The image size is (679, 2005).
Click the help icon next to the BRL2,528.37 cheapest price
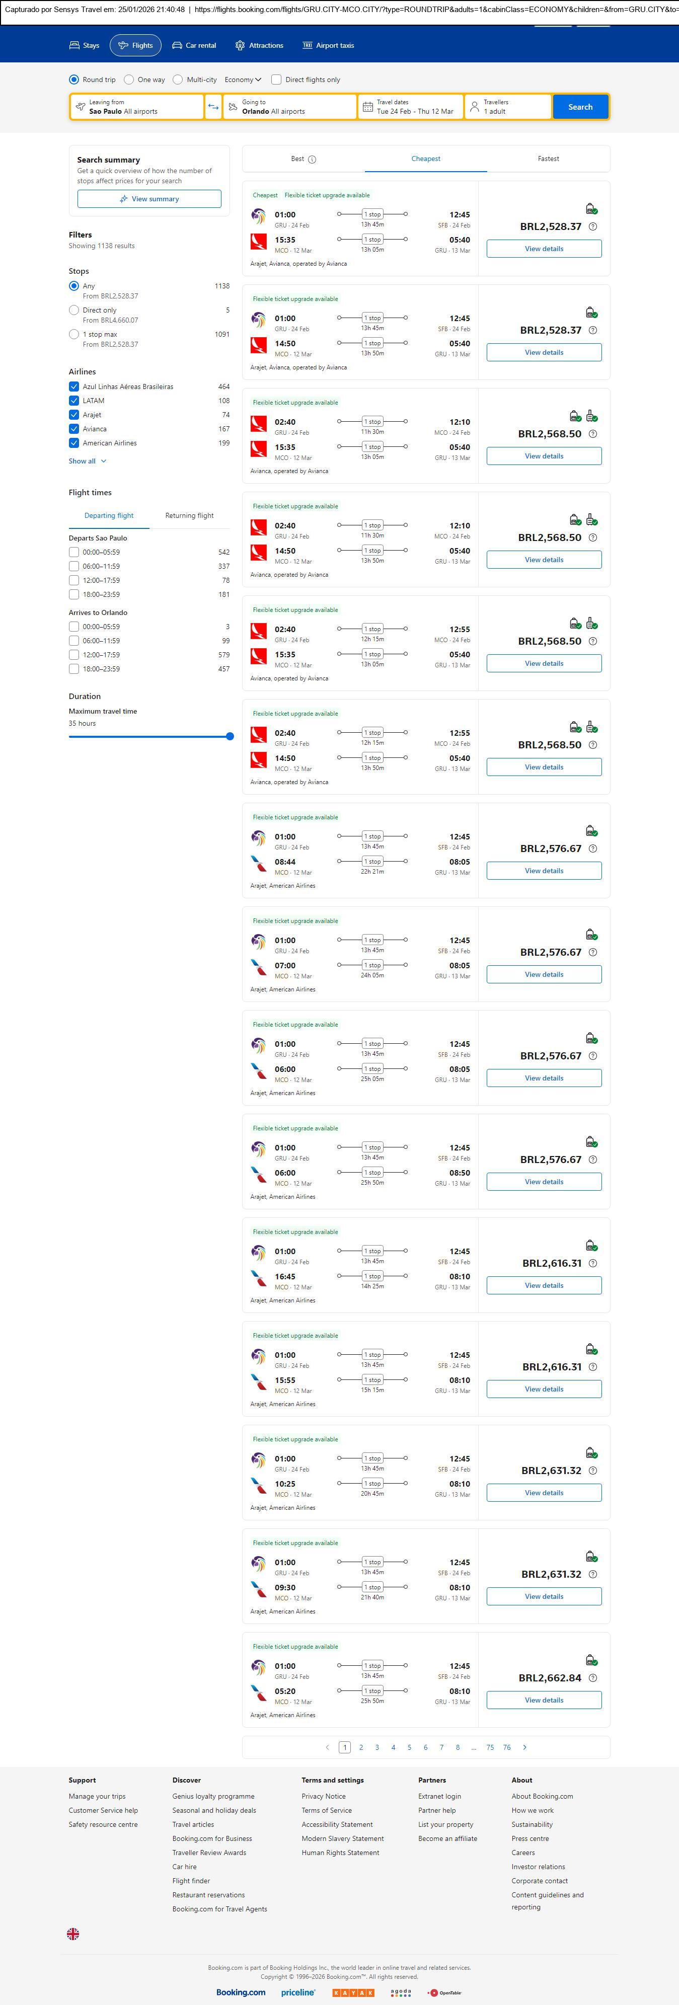pyautogui.click(x=592, y=226)
